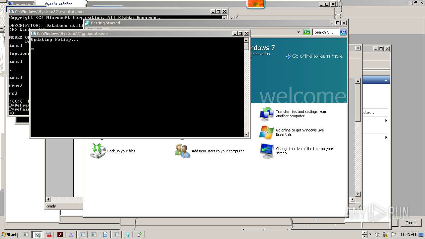The image size is (425, 239).
Task: Click the Ready status bar text
Action: coord(51,206)
